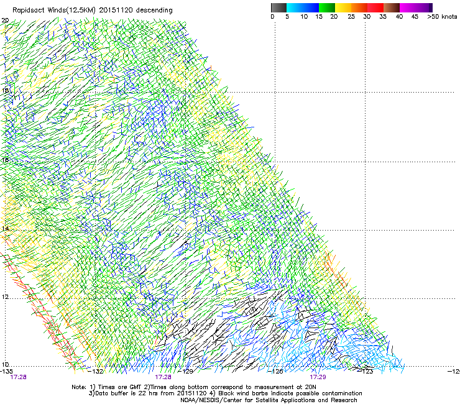Click the '17:28' time label beneath -135

click(x=18, y=377)
